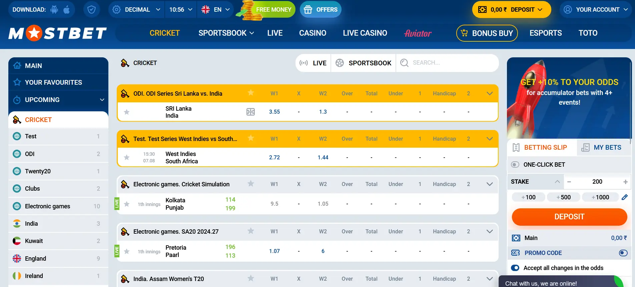Click the shield security icon in the top bar
The width and height of the screenshot is (635, 287).
click(x=91, y=10)
